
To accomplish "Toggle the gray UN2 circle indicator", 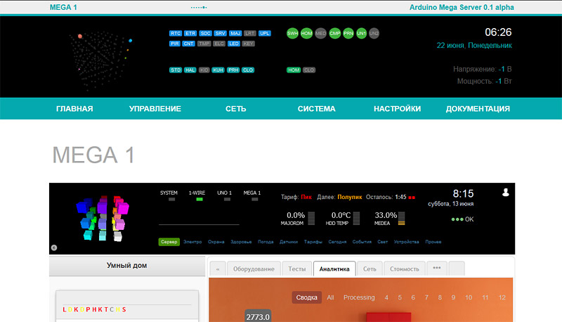I will pyautogui.click(x=374, y=33).
